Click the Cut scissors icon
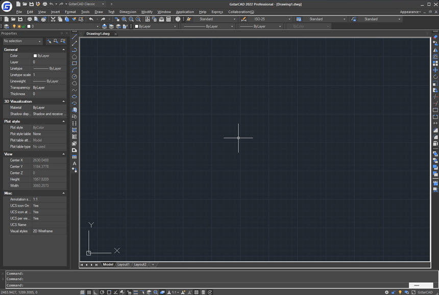This screenshot has height=295, width=439. click(x=53, y=19)
